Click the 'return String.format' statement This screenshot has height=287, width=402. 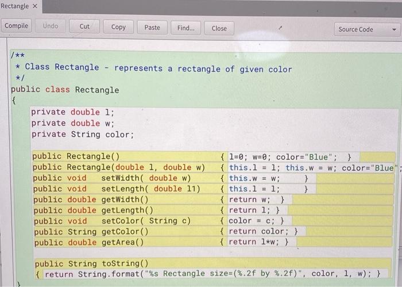pyautogui.click(x=208, y=274)
